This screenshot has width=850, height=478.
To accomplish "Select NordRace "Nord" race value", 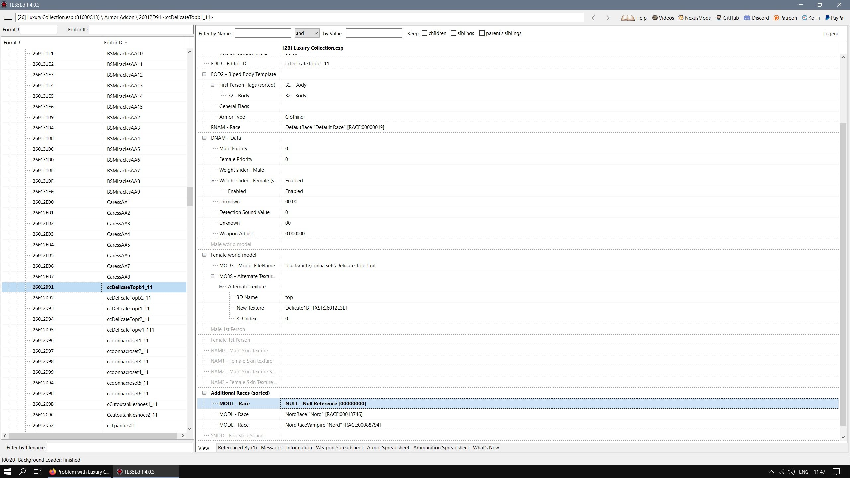I will (324, 414).
